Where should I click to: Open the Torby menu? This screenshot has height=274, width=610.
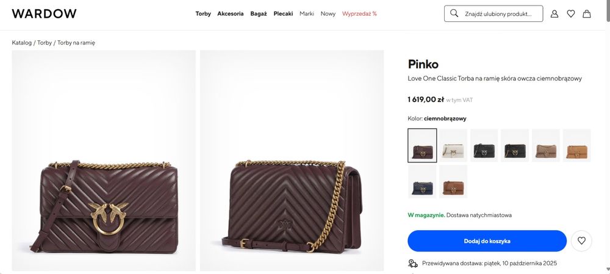[203, 13]
